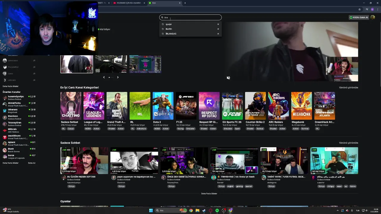Viewport: 381px width, 214px height.
Task: Open husamviyuviyu in recommended channels
Action: pyautogui.click(x=19, y=98)
